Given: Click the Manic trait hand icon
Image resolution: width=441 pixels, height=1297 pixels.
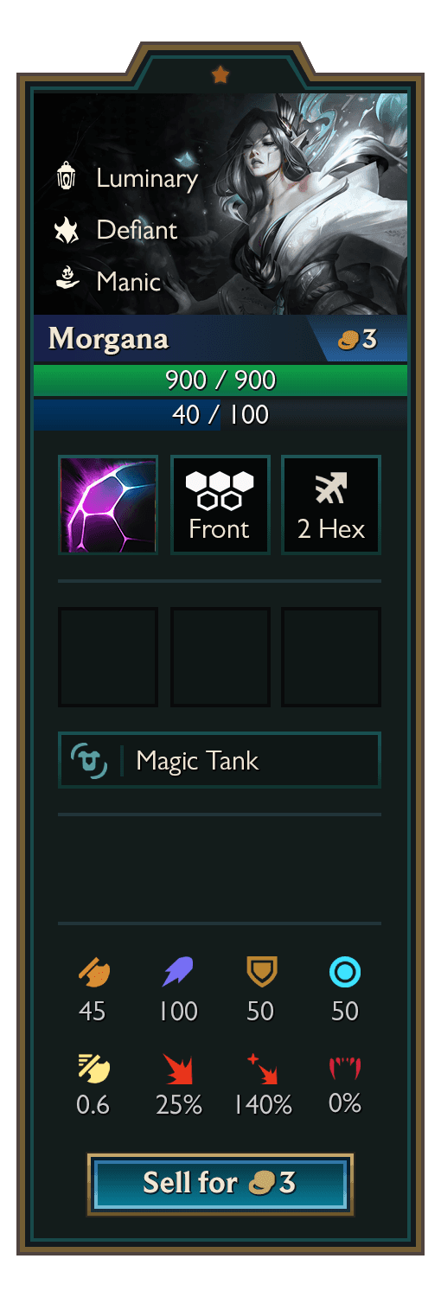Looking at the screenshot, I should coord(67,280).
